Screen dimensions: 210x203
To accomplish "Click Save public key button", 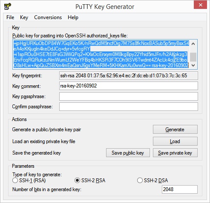I will pos(128,153).
